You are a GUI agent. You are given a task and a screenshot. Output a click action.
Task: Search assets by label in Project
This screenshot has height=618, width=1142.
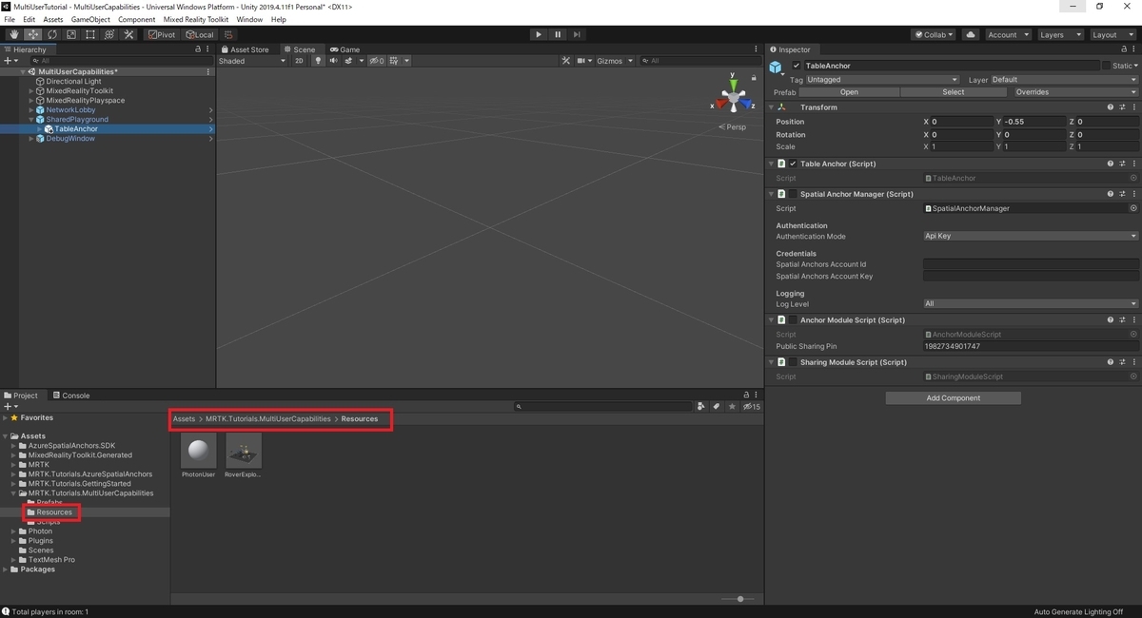coord(717,406)
